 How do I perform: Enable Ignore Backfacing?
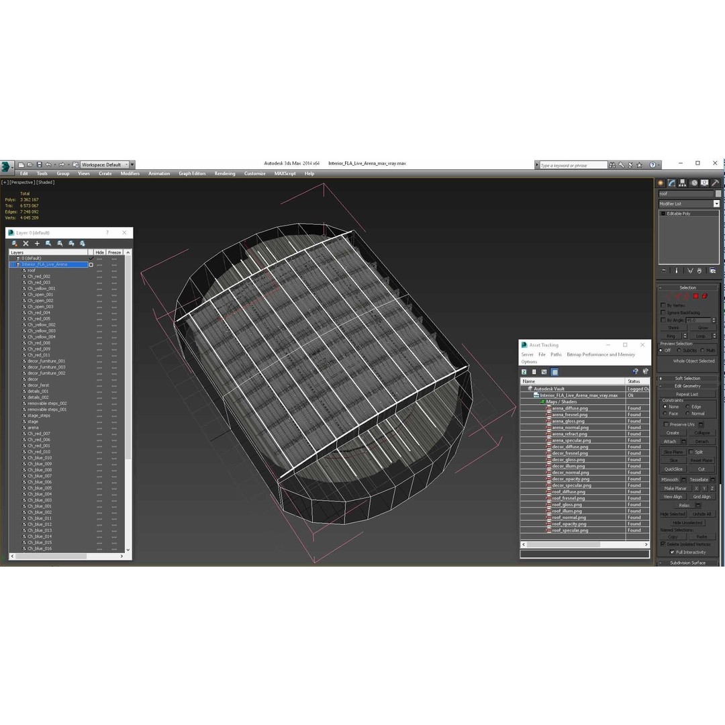coord(663,312)
